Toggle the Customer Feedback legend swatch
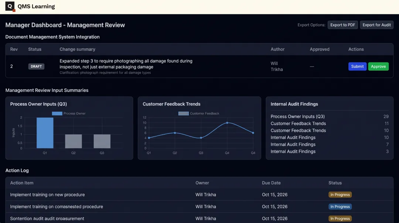 pyautogui.click(x=184, y=114)
